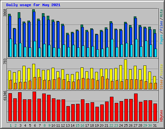Viewport: 165px width, 129px height.
Task: Select day 28 on the x-axis
Action: point(140,125)
